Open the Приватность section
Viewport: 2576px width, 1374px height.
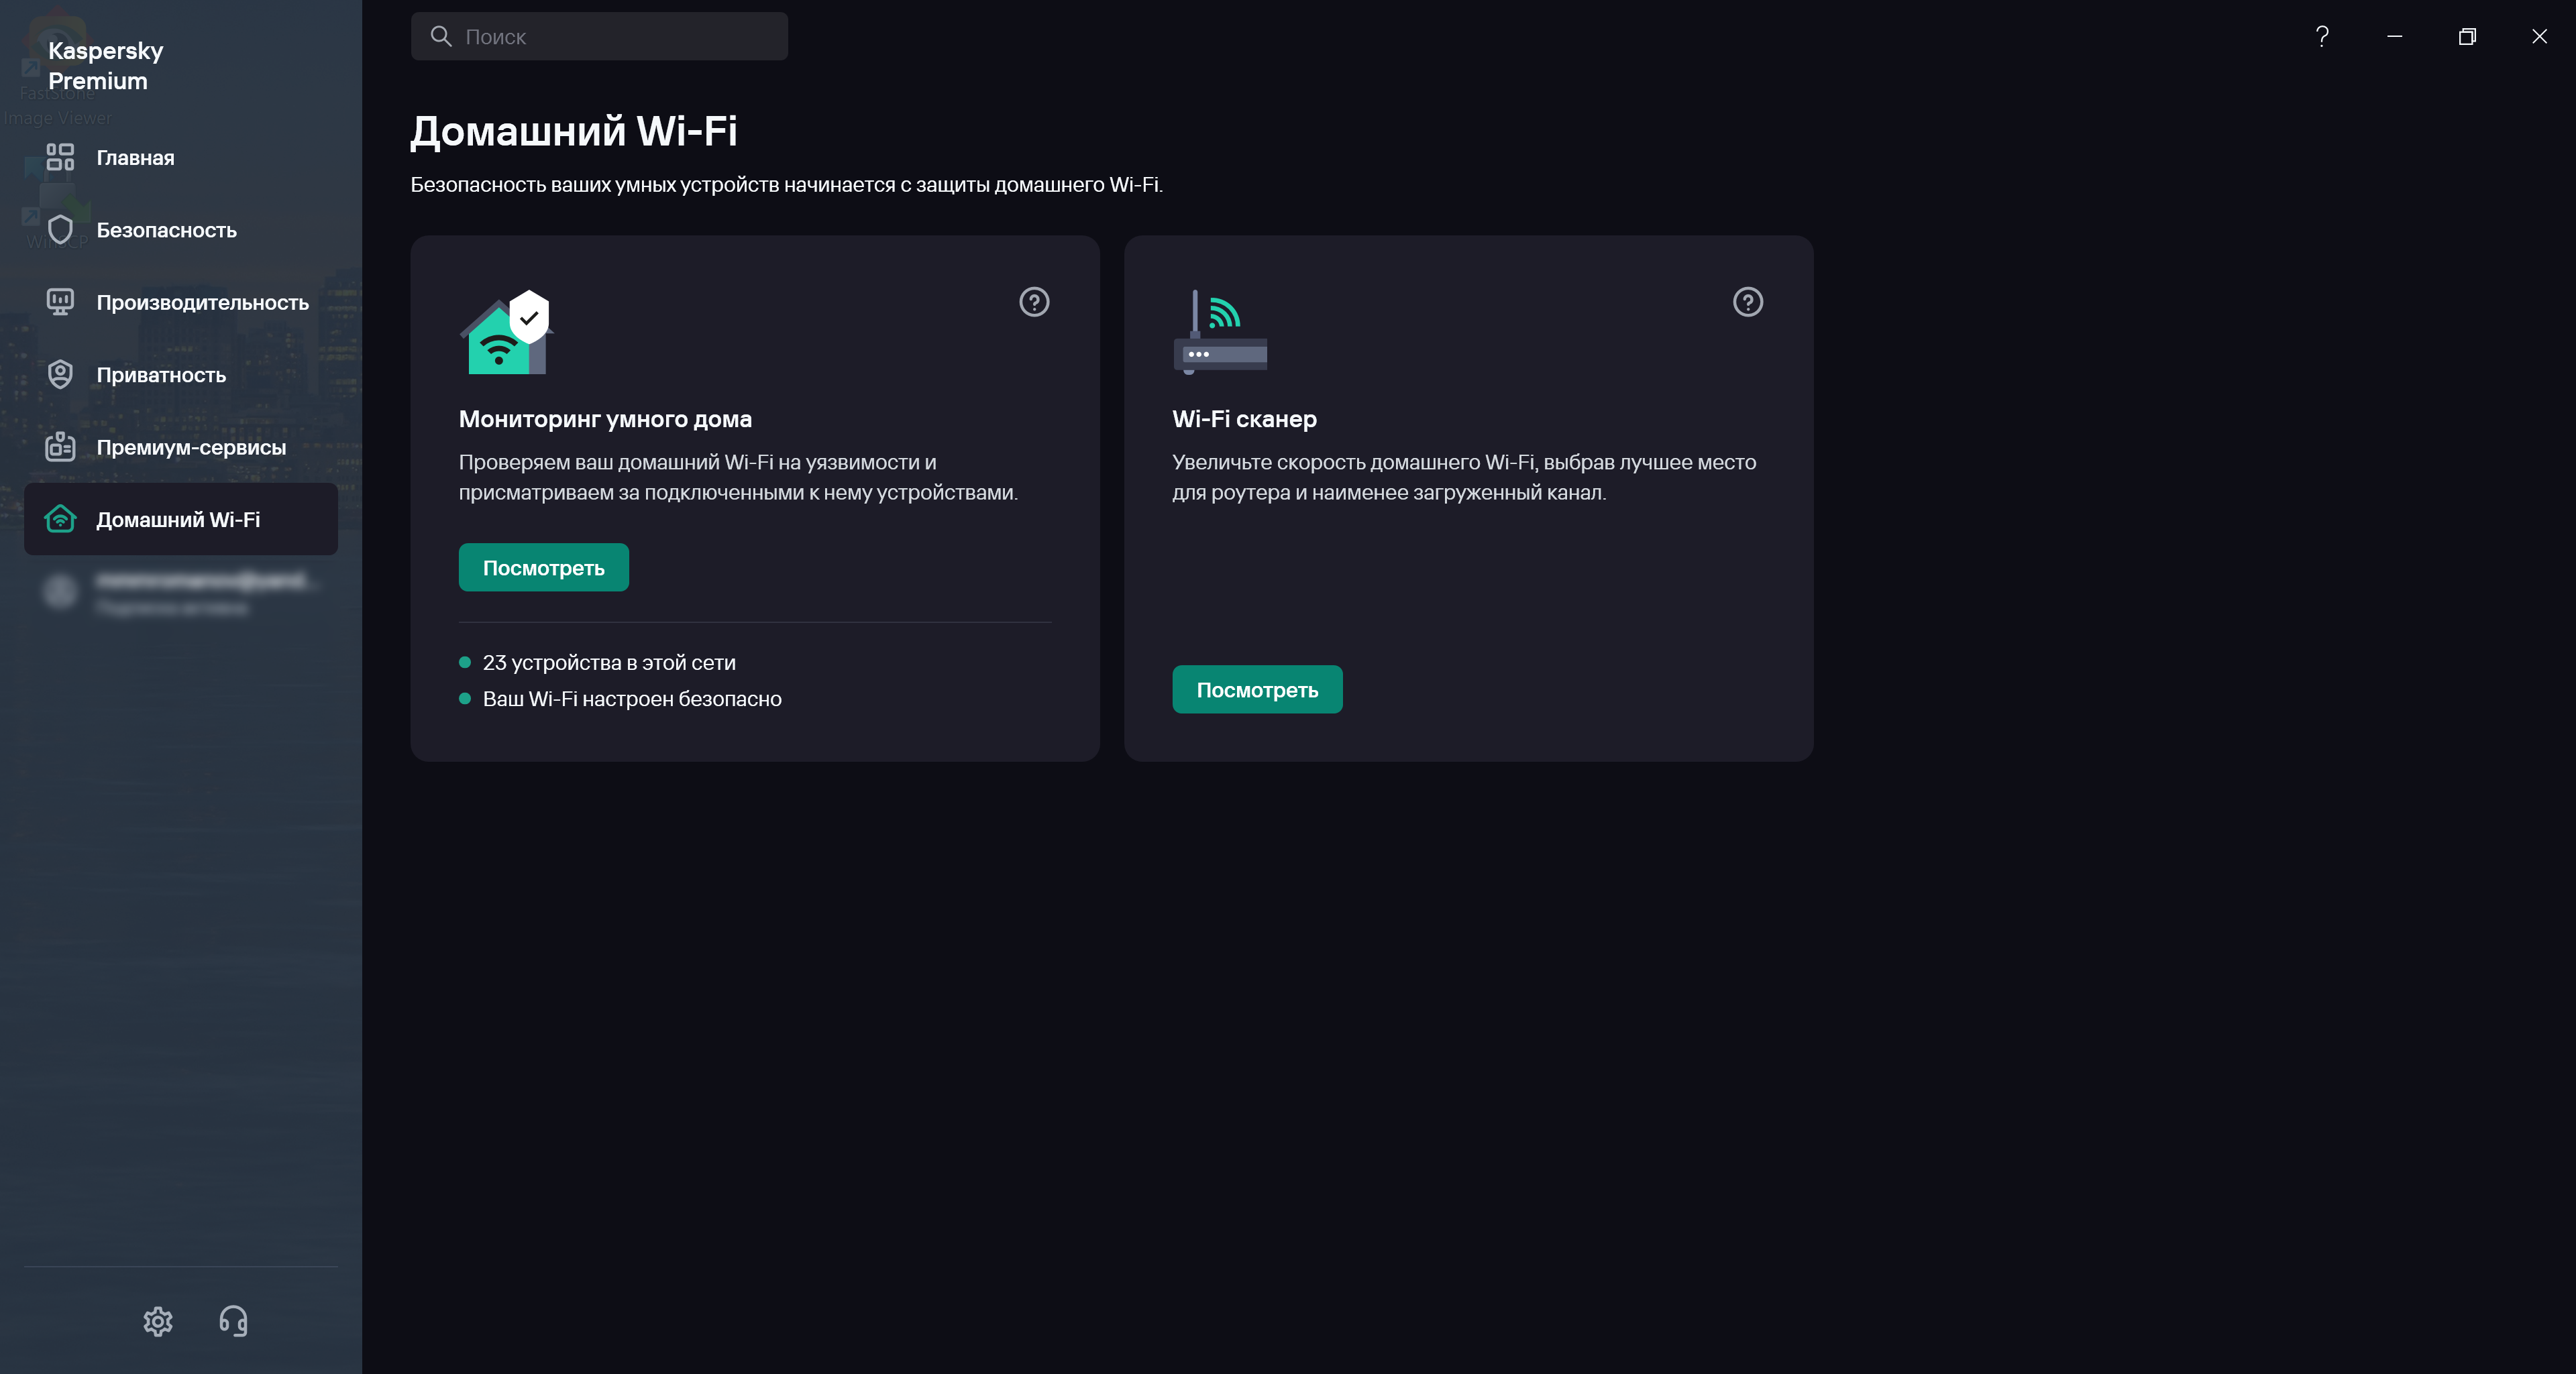pyautogui.click(x=161, y=375)
